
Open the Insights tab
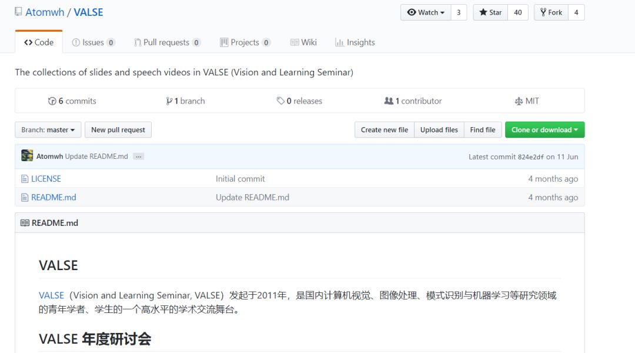click(x=355, y=42)
